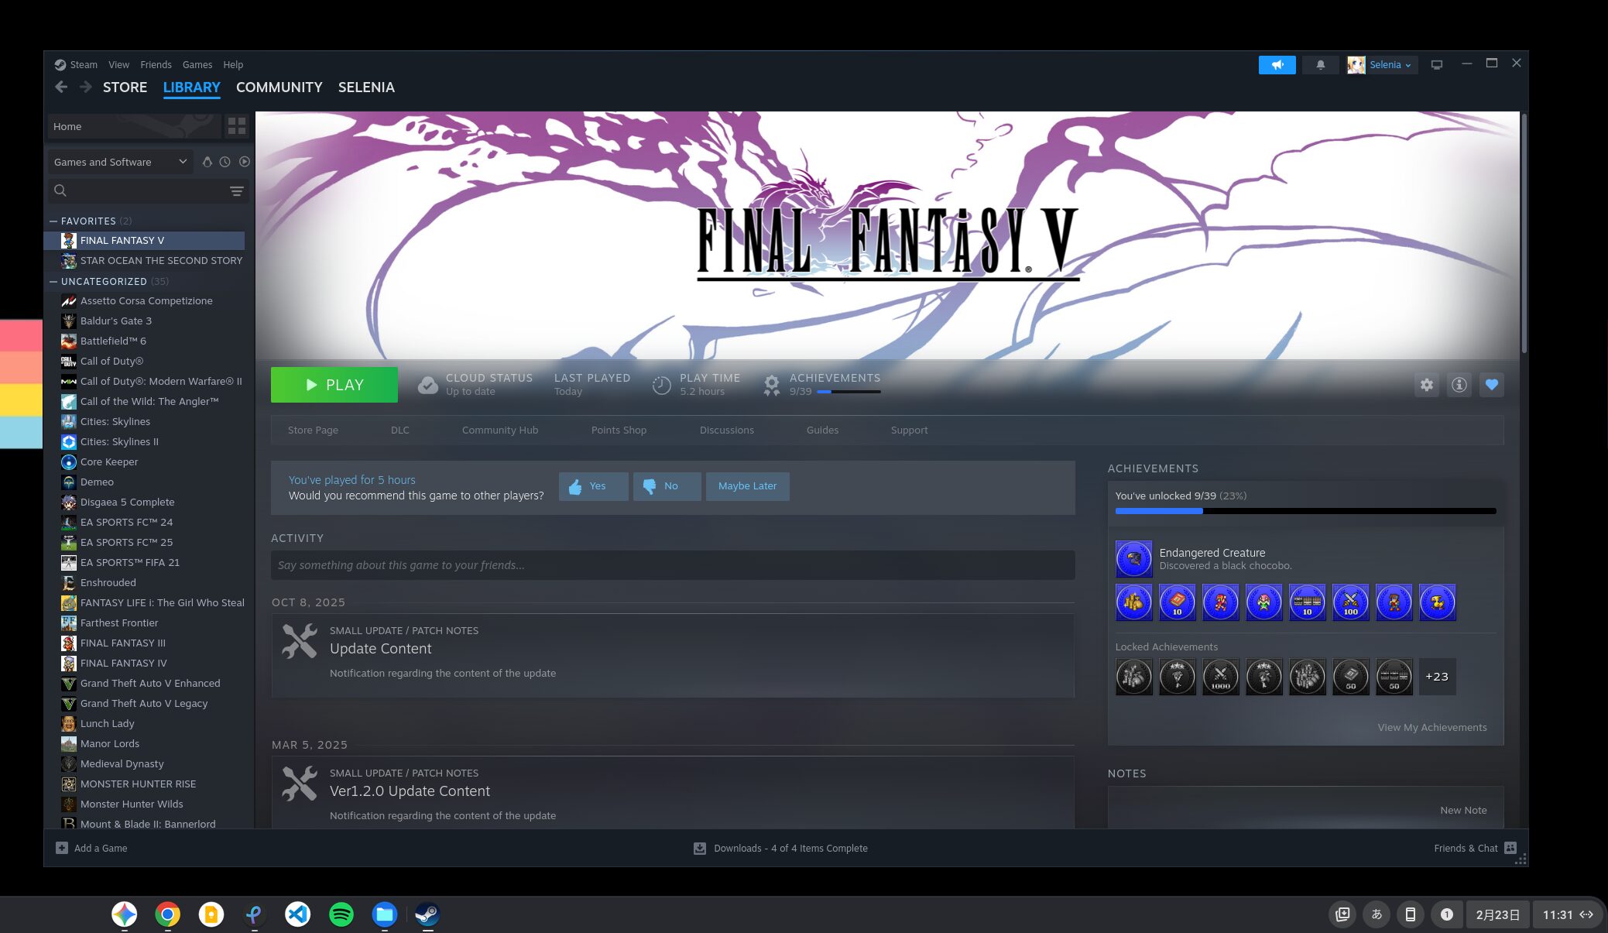Screen dimensions: 1608x933
Task: Switch to the LIBRARY tab
Action: click(x=190, y=87)
